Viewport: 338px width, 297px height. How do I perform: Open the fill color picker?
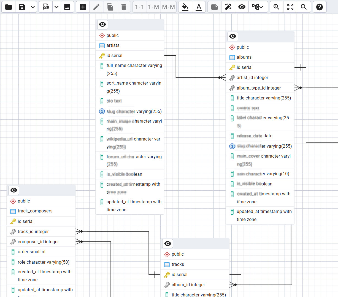click(x=185, y=7)
